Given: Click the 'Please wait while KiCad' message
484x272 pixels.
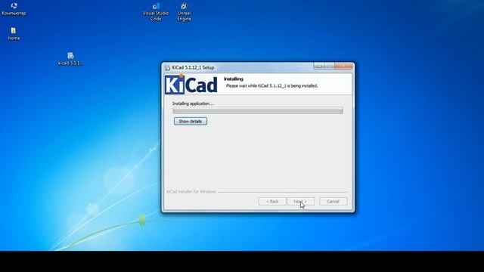Looking at the screenshot, I should (272, 85).
